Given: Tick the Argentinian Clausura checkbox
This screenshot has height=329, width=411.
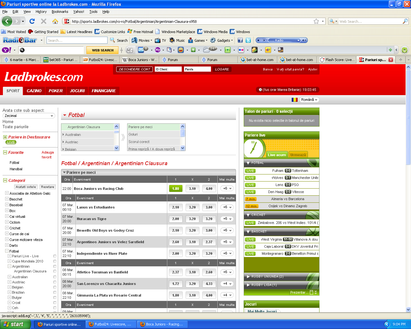Looking at the screenshot, I should click(x=55, y=271).
